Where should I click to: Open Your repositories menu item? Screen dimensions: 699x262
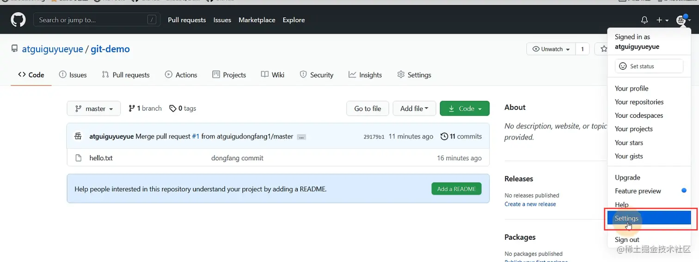(x=649, y=102)
